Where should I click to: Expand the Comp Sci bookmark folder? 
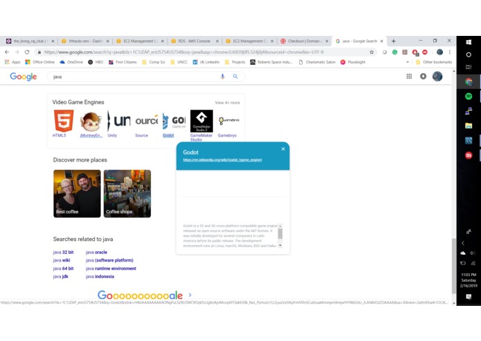coord(154,62)
